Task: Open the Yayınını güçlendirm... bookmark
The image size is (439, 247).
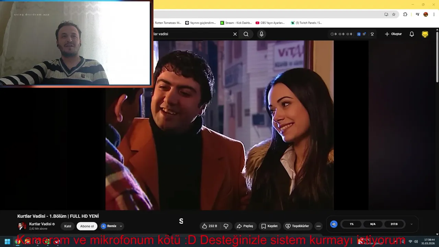Action: tap(201, 23)
